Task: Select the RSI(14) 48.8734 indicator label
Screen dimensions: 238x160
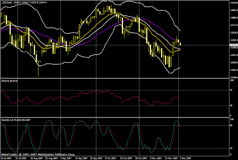Action: [10, 81]
